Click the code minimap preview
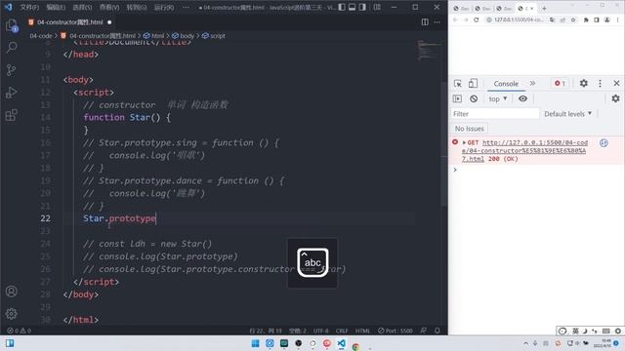Viewport: 625px width, 351px height. point(429,50)
